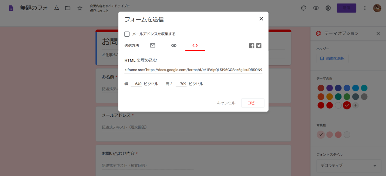Click the move to folder icon
The width and height of the screenshot is (386, 176).
pyautogui.click(x=68, y=8)
